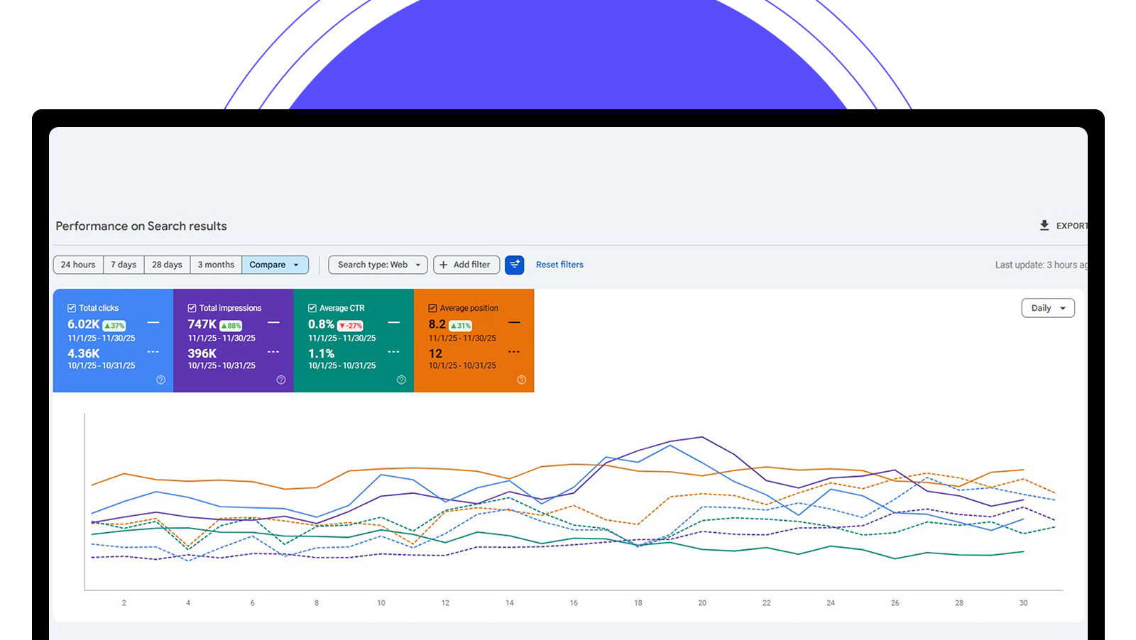Image resolution: width=1136 pixels, height=640 pixels.
Task: Open the Daily granularity dropdown
Action: tap(1047, 308)
